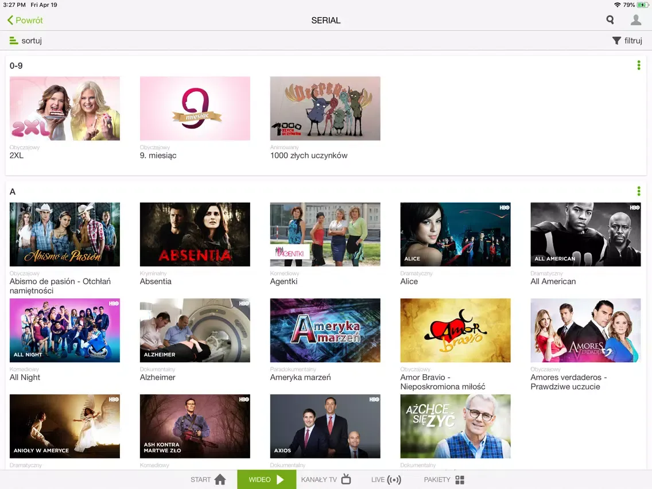This screenshot has height=489, width=652.
Task: Open the Absentia series thumbnail
Action: (x=195, y=234)
